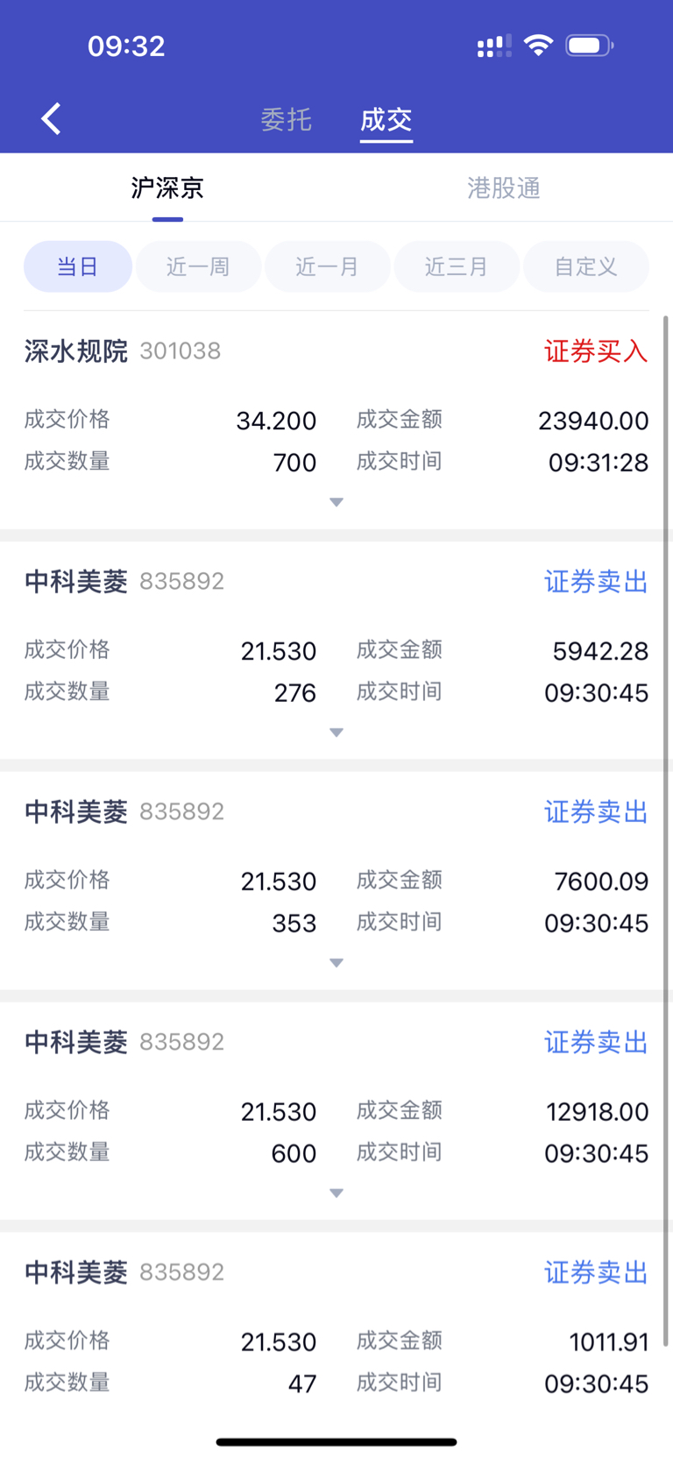Image resolution: width=673 pixels, height=1459 pixels.
Task: Tap the cellular signal icon
Action: pos(494,46)
